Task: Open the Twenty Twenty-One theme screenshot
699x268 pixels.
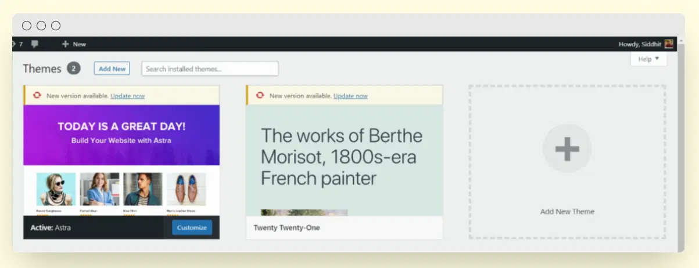Action: point(344,160)
